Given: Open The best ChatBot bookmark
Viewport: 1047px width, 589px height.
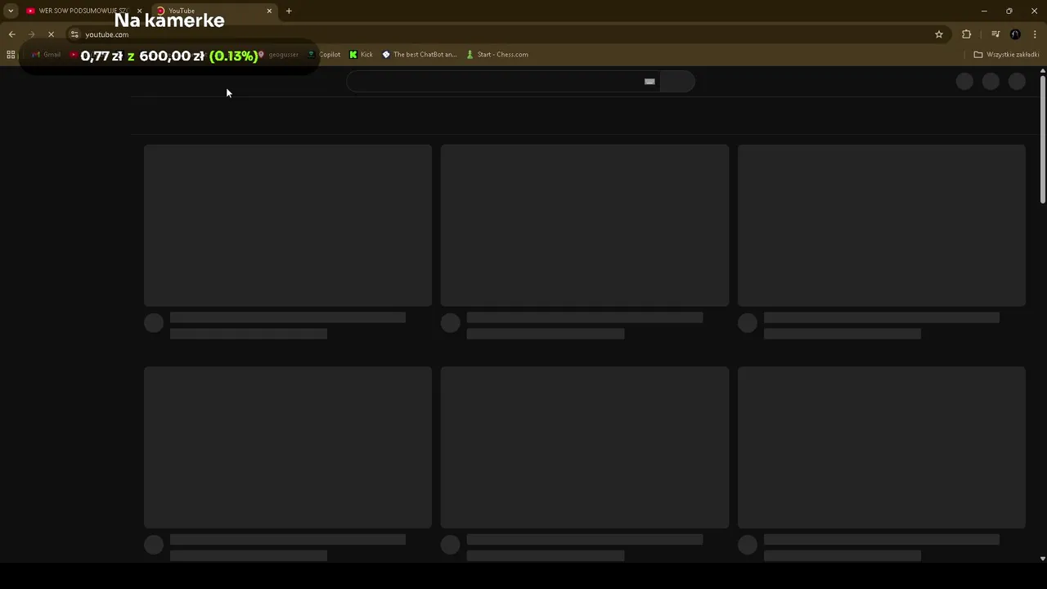Looking at the screenshot, I should point(420,55).
